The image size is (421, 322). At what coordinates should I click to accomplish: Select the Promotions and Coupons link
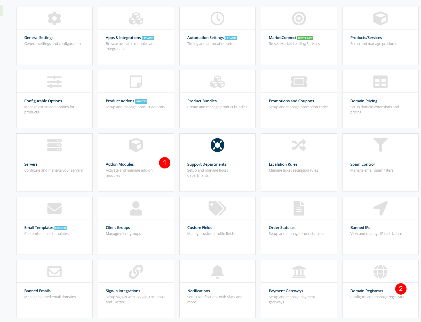[291, 101]
